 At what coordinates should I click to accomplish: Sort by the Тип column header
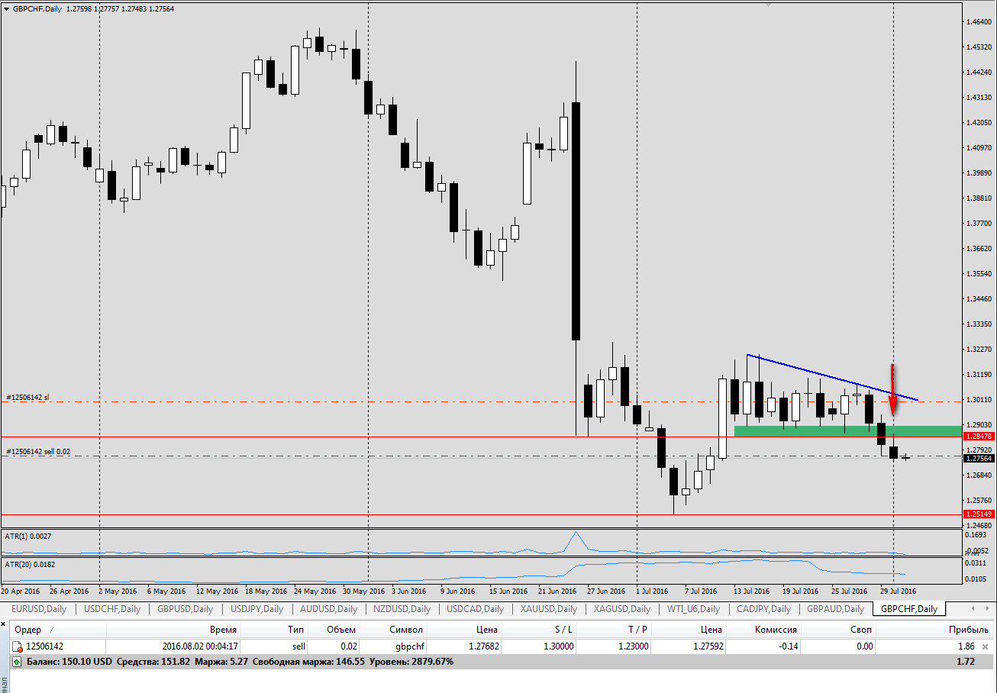pyautogui.click(x=276, y=630)
